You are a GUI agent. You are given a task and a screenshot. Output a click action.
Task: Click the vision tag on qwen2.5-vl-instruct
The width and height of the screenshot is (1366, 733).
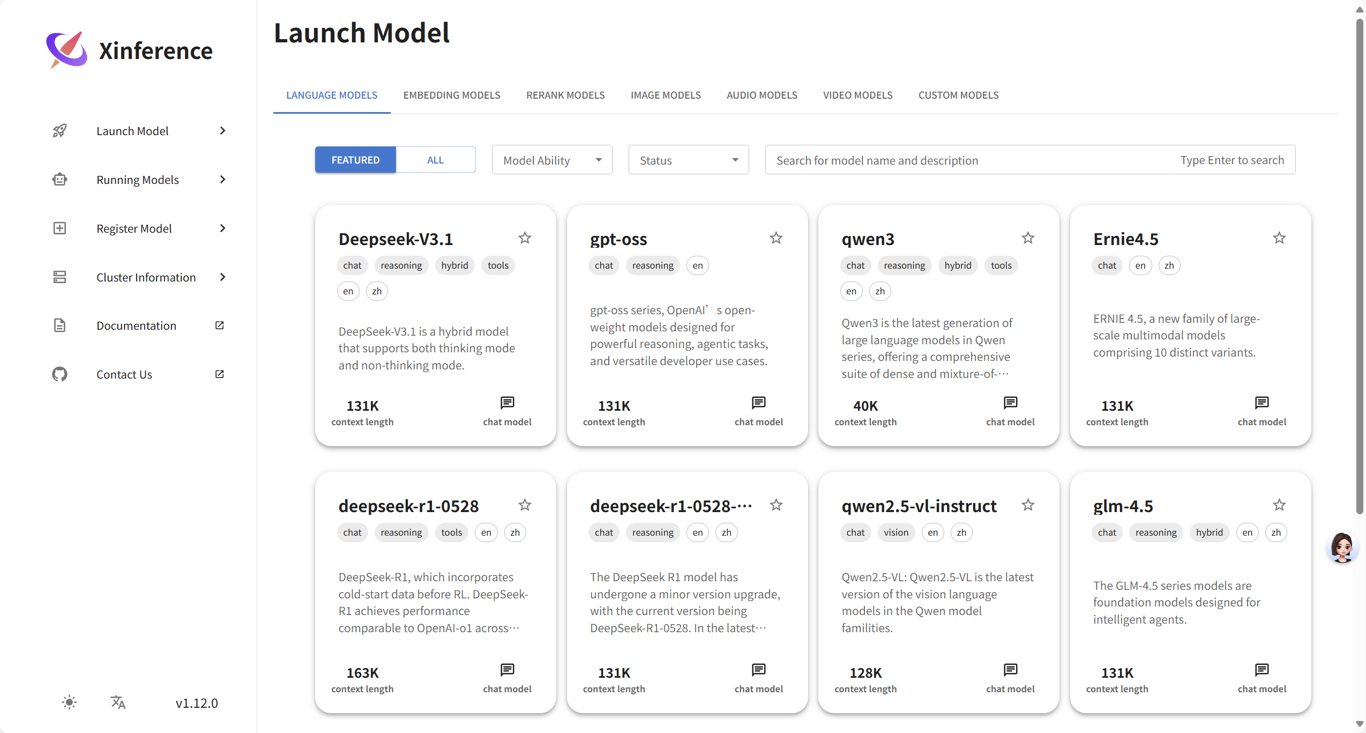point(896,532)
